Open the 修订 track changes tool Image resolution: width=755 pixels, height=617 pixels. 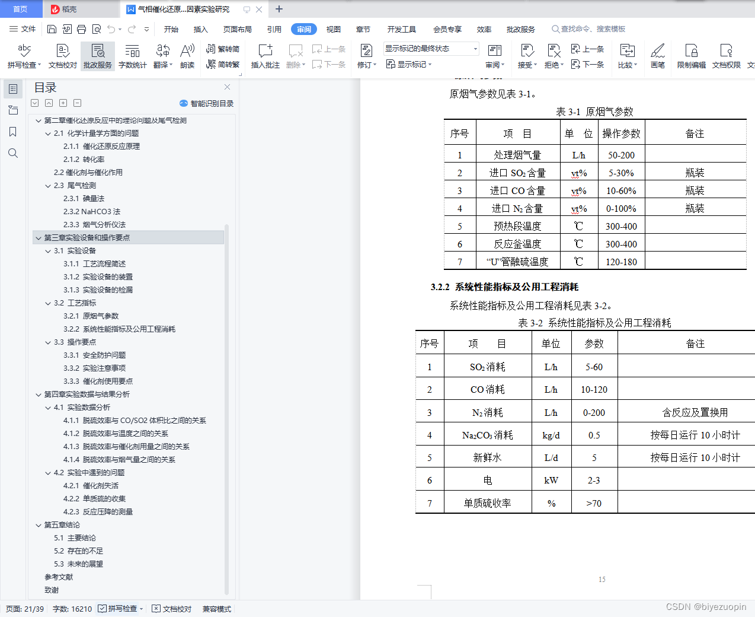(367, 57)
